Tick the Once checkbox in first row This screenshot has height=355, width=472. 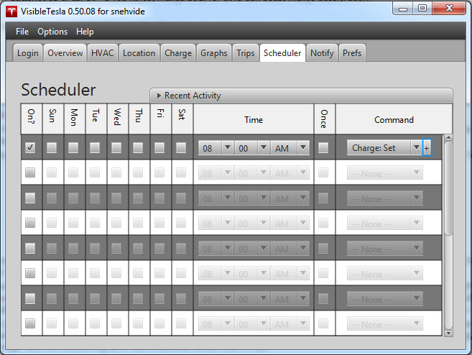coord(323,147)
